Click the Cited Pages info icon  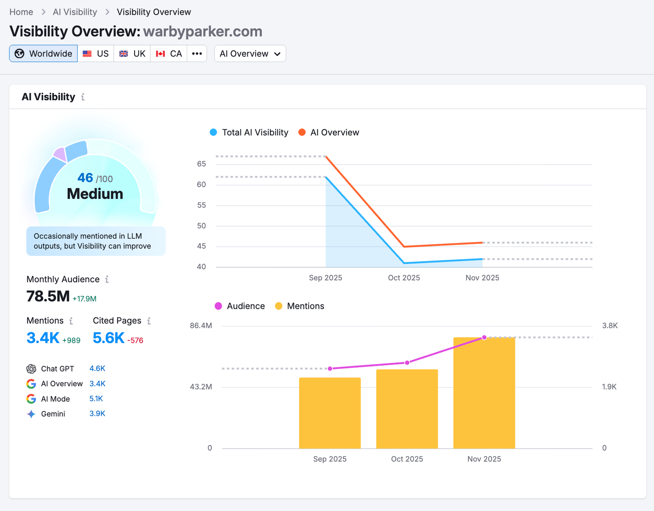point(149,321)
